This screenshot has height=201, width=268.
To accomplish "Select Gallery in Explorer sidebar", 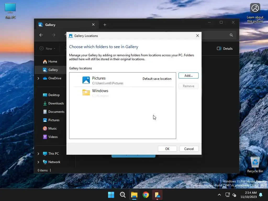I will coord(51,70).
